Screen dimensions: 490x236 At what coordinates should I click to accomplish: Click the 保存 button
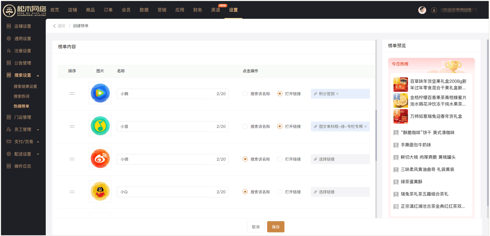coord(275,227)
